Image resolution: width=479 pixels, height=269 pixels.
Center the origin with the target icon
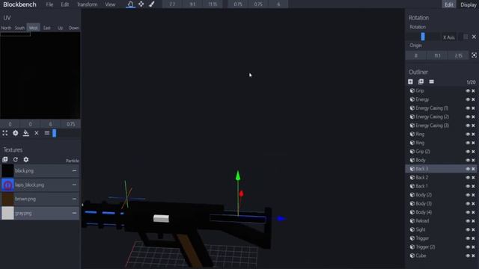tap(474, 55)
